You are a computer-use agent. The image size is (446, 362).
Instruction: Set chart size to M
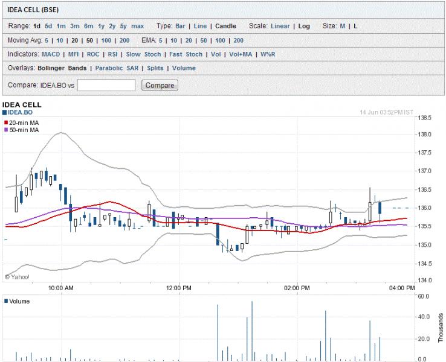343,26
